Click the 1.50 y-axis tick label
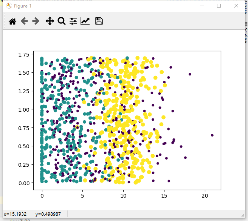The image size is (248, 221). coord(24,73)
